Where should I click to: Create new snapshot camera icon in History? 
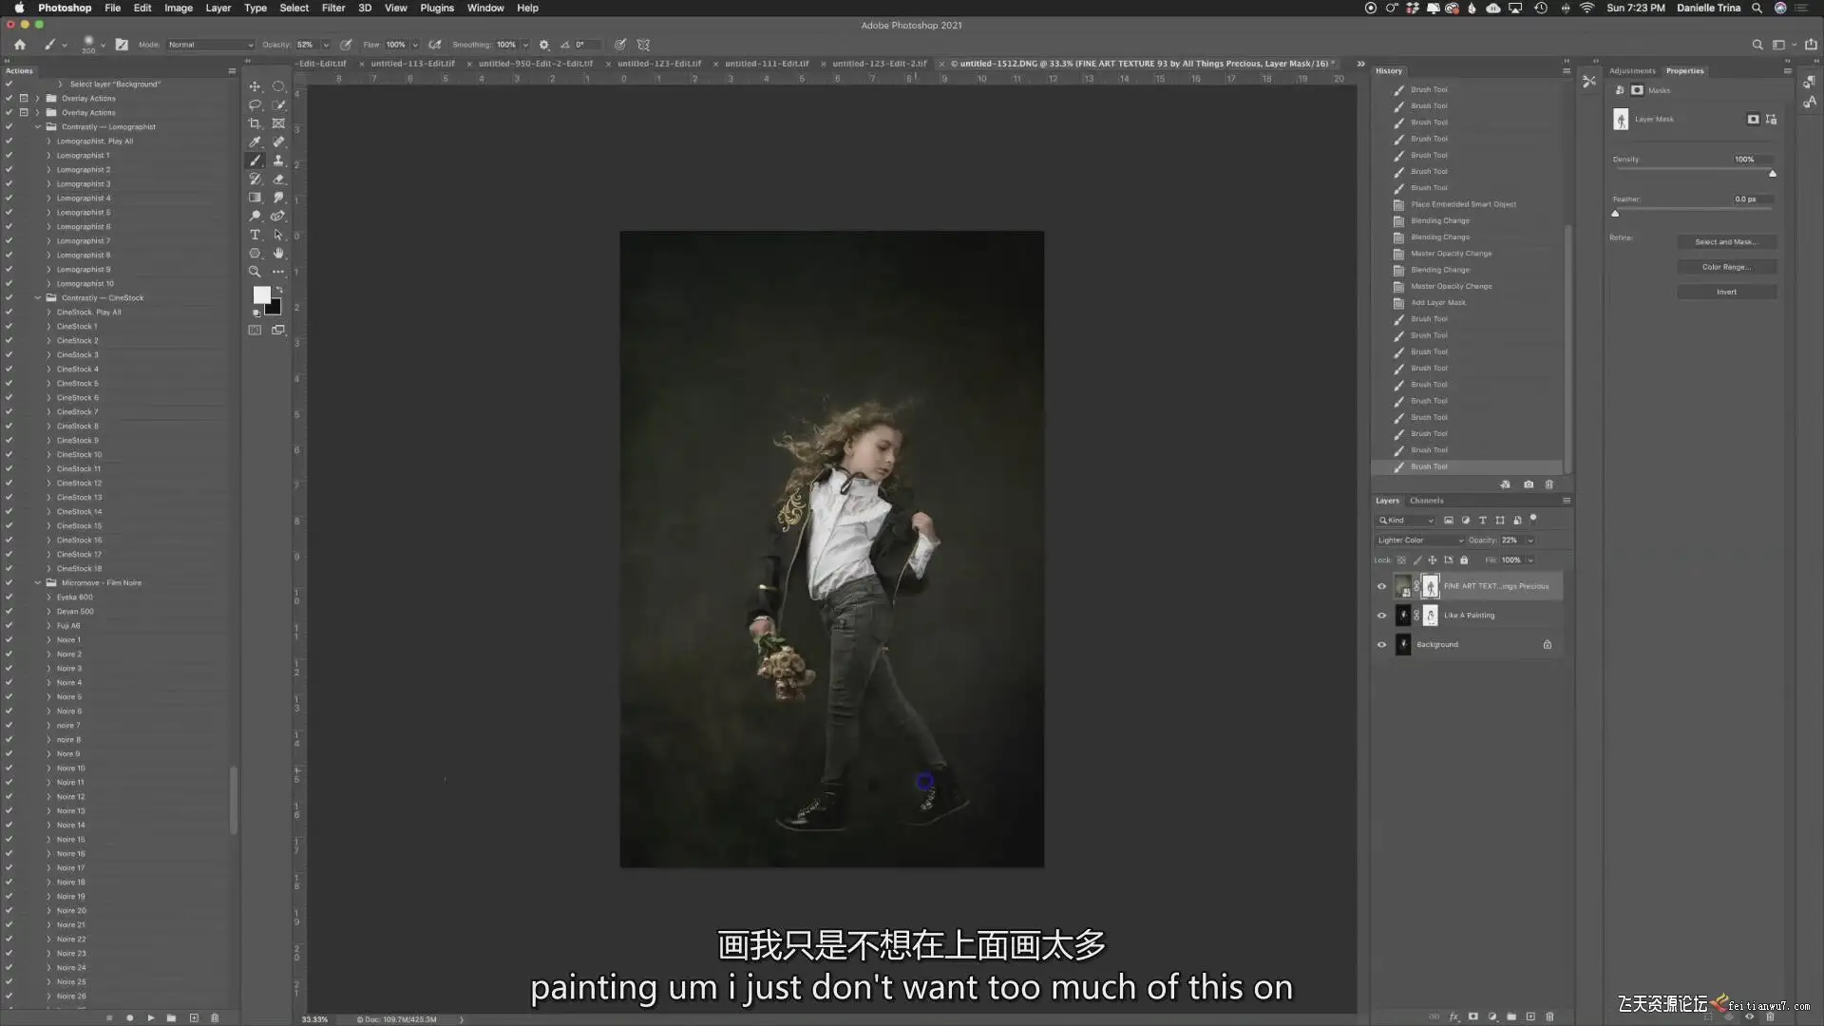pyautogui.click(x=1529, y=484)
